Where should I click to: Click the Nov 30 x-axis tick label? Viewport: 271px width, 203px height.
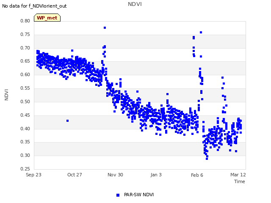click(115, 175)
